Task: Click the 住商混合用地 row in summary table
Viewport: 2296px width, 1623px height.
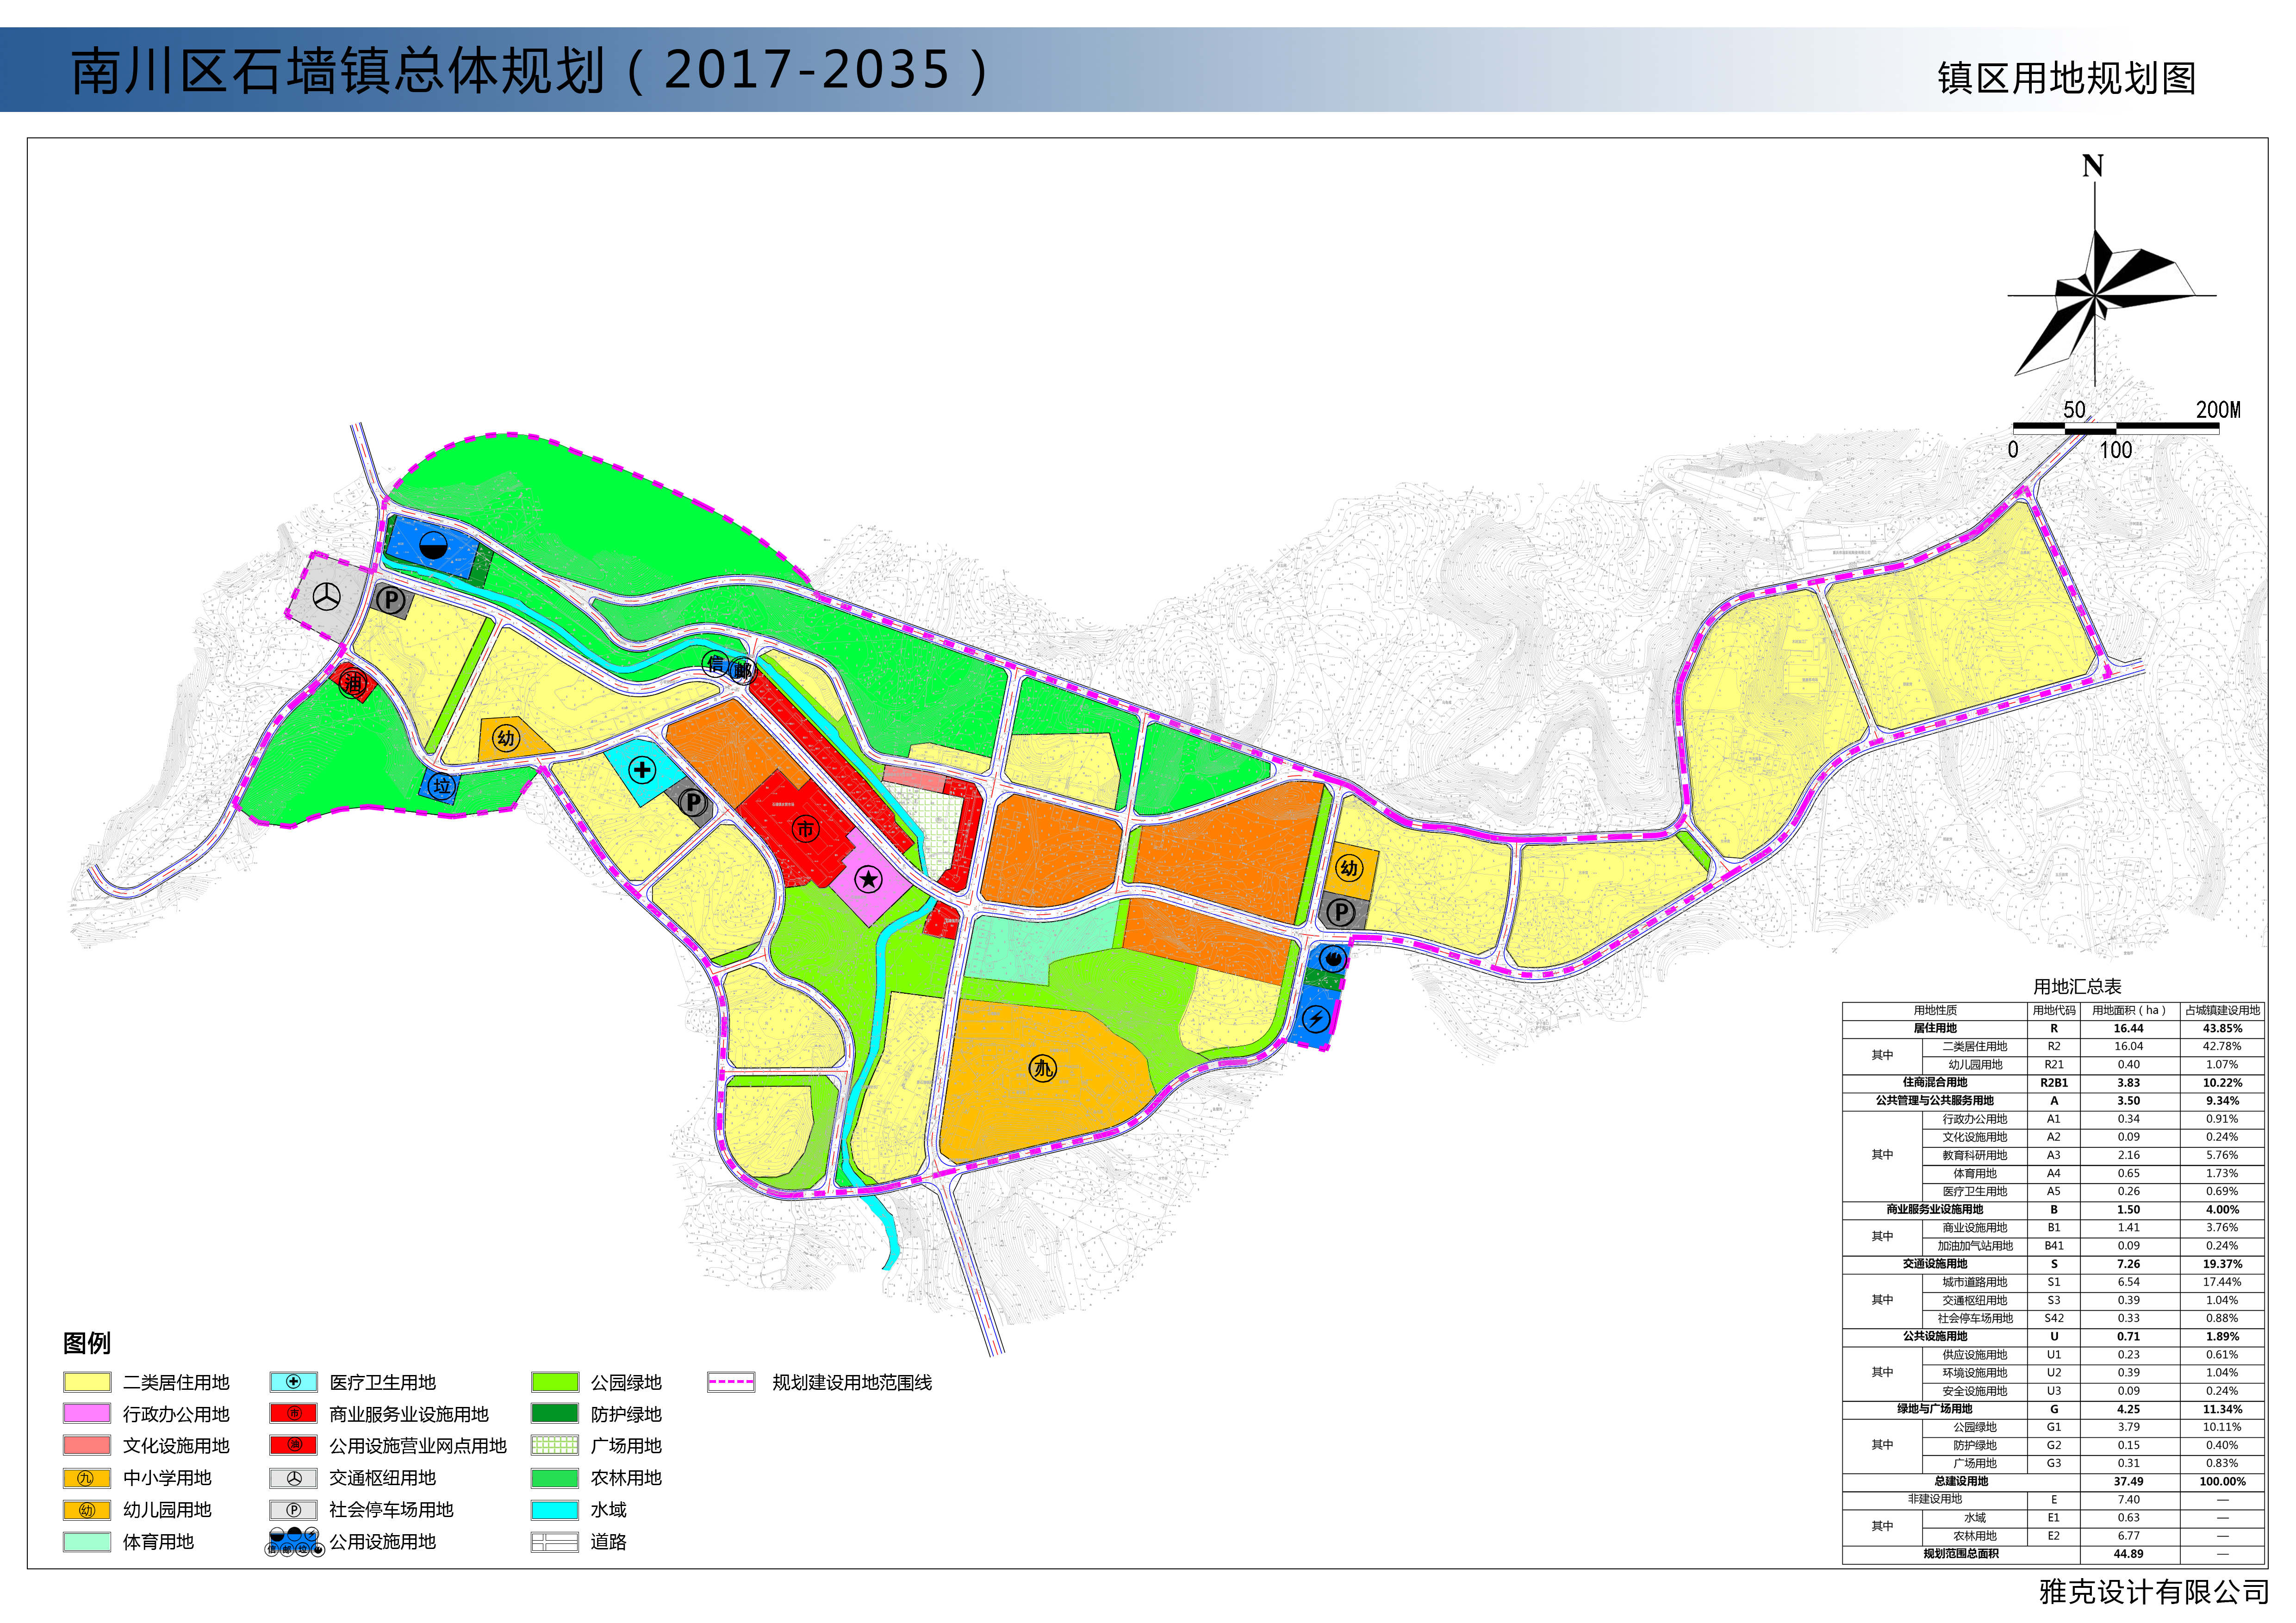Action: pos(1934,1082)
